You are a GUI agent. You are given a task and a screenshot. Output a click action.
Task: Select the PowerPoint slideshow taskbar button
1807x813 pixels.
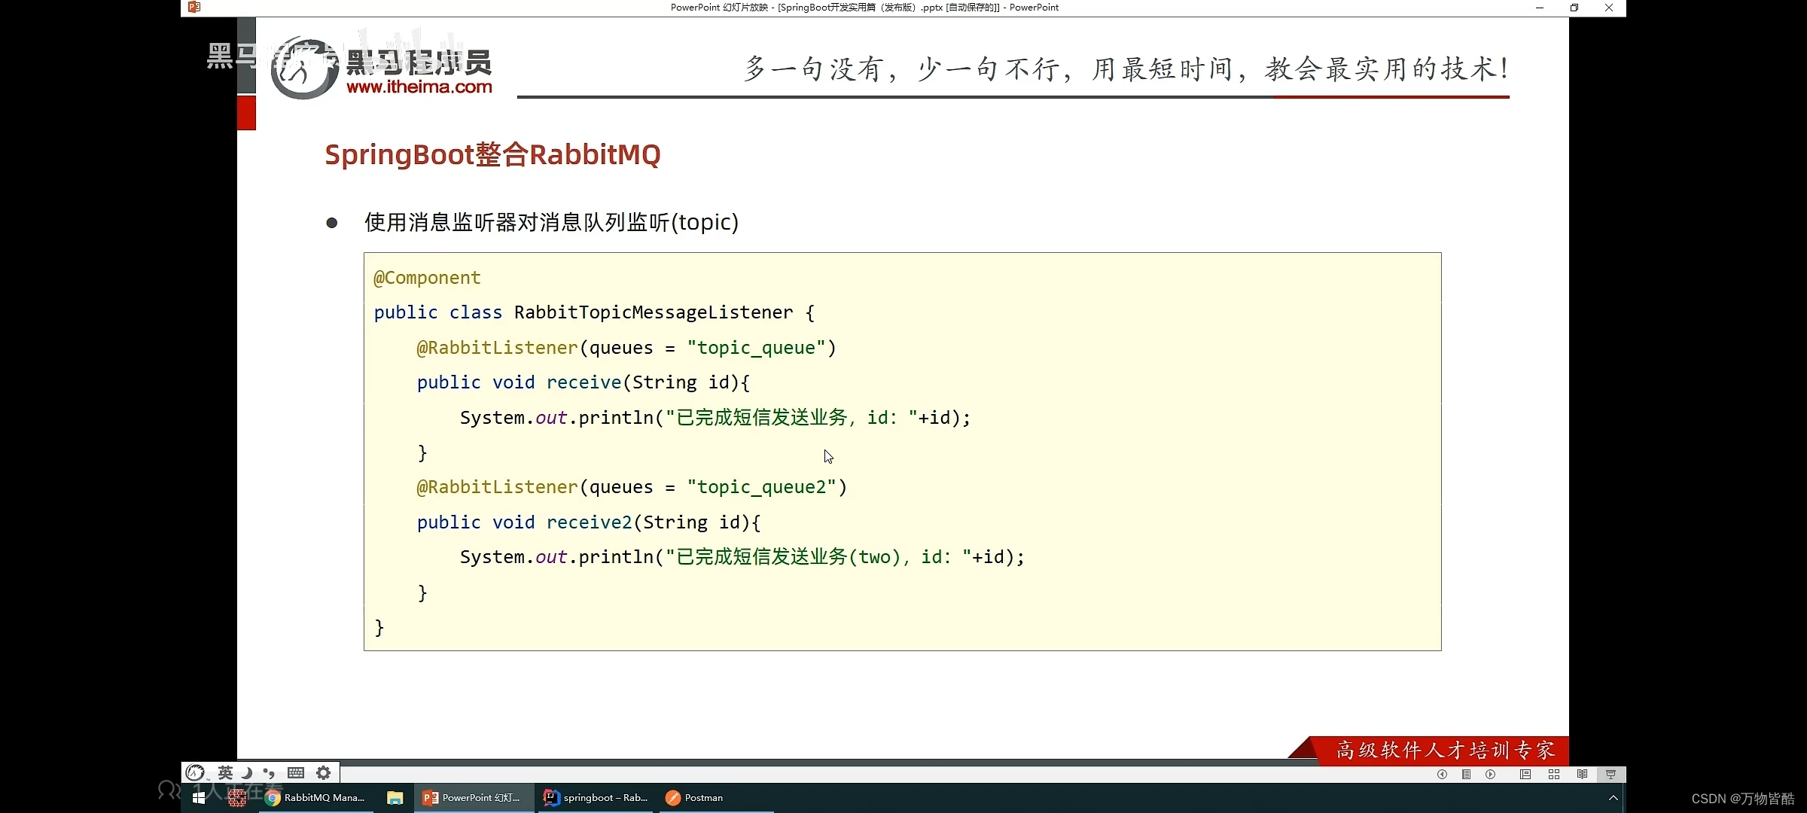click(473, 797)
